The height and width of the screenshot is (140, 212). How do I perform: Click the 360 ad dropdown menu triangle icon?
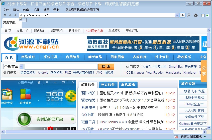(x=47, y=82)
